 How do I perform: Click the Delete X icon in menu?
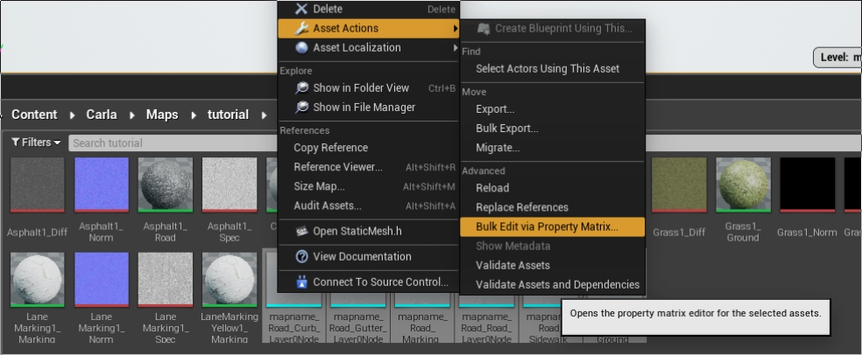pyautogui.click(x=301, y=9)
